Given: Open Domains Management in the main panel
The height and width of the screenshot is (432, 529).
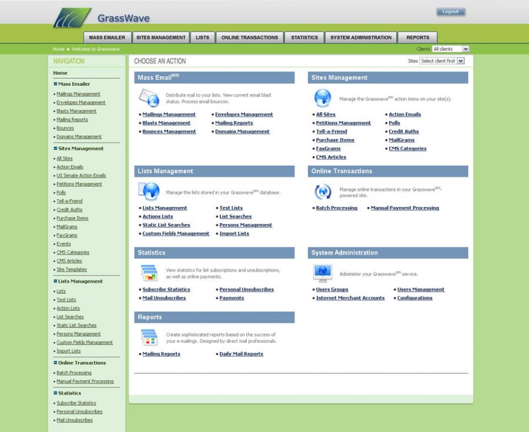Looking at the screenshot, I should pos(242,132).
